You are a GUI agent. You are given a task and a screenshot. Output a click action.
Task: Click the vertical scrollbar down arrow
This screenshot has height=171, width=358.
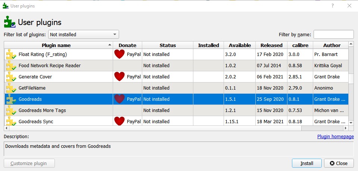point(351,123)
